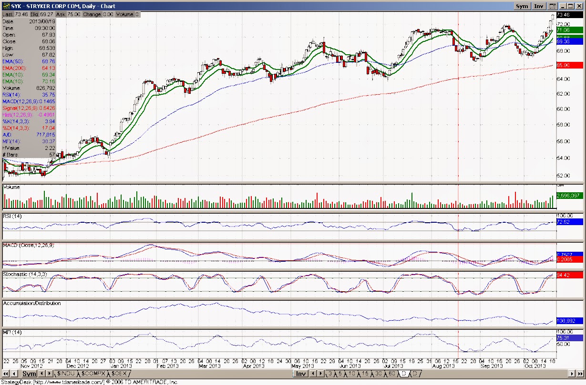Click the Sym button in the title bar
Screen dimensions: 586x385
pos(522,6)
